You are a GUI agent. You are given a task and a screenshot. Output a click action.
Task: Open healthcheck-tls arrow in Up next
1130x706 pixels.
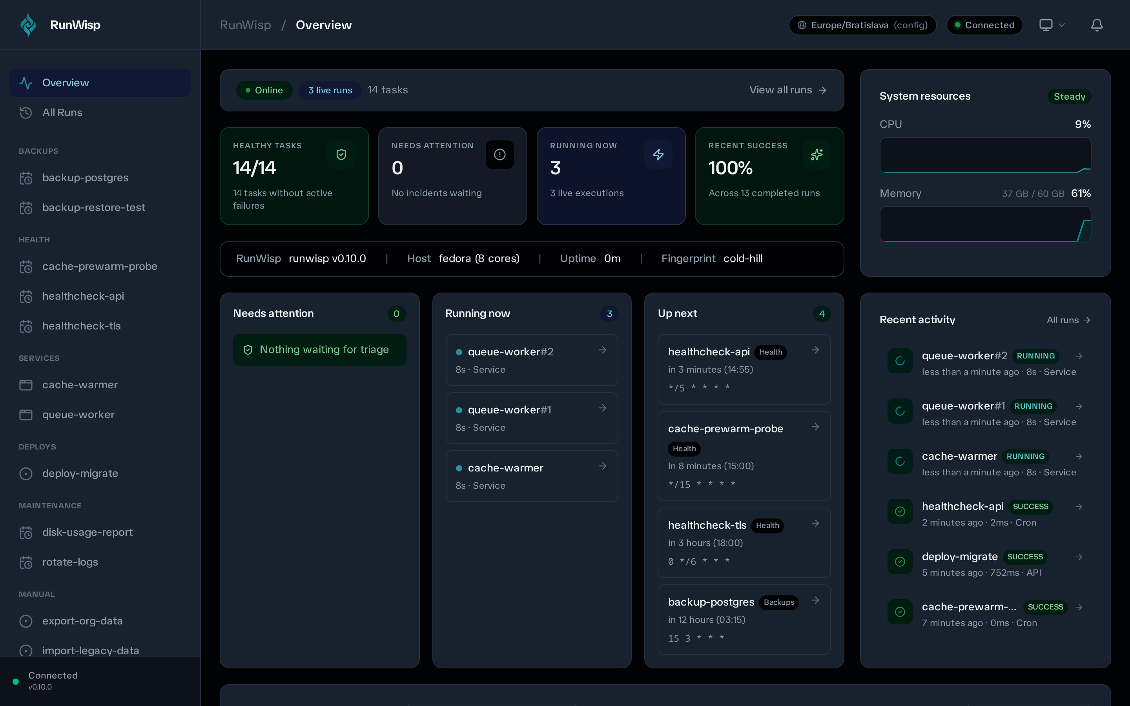click(x=815, y=524)
